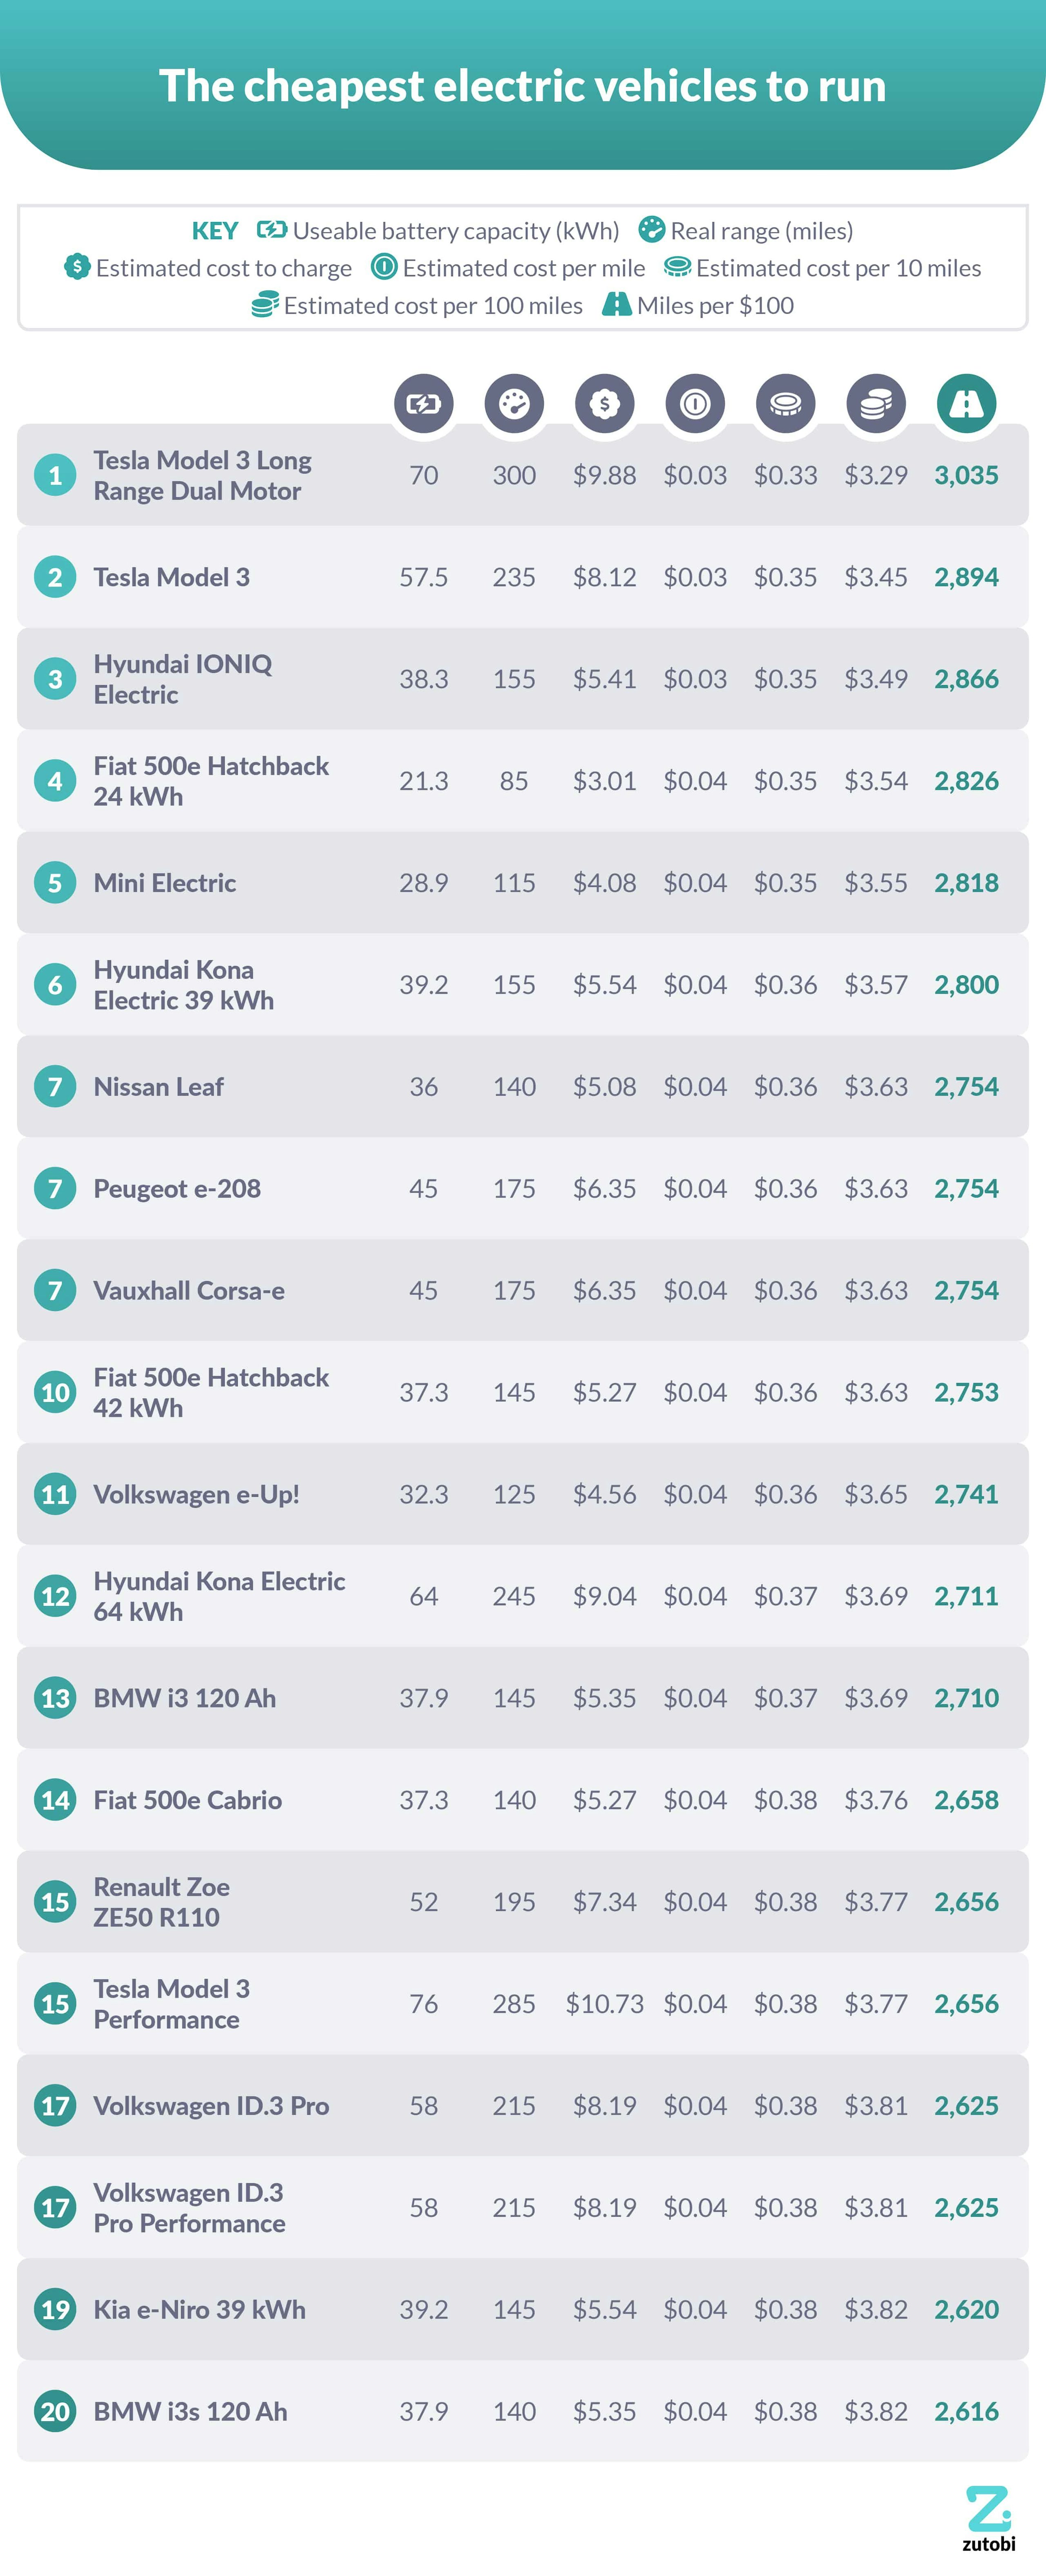Click the battery capacity column header icon
The height and width of the screenshot is (2576, 1046).
[x=424, y=404]
